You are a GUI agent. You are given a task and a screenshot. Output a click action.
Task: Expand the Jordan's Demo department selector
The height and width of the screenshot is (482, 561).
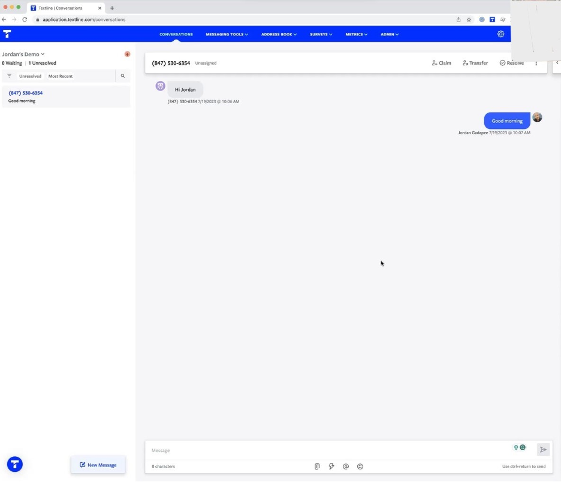(23, 54)
